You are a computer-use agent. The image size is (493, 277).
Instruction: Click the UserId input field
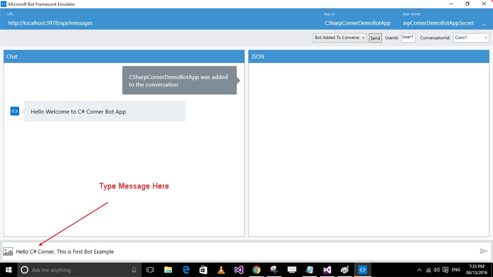tap(408, 38)
